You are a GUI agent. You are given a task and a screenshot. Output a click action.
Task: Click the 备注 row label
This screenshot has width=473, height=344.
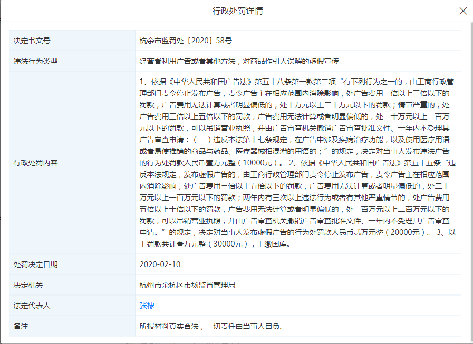coord(21,326)
